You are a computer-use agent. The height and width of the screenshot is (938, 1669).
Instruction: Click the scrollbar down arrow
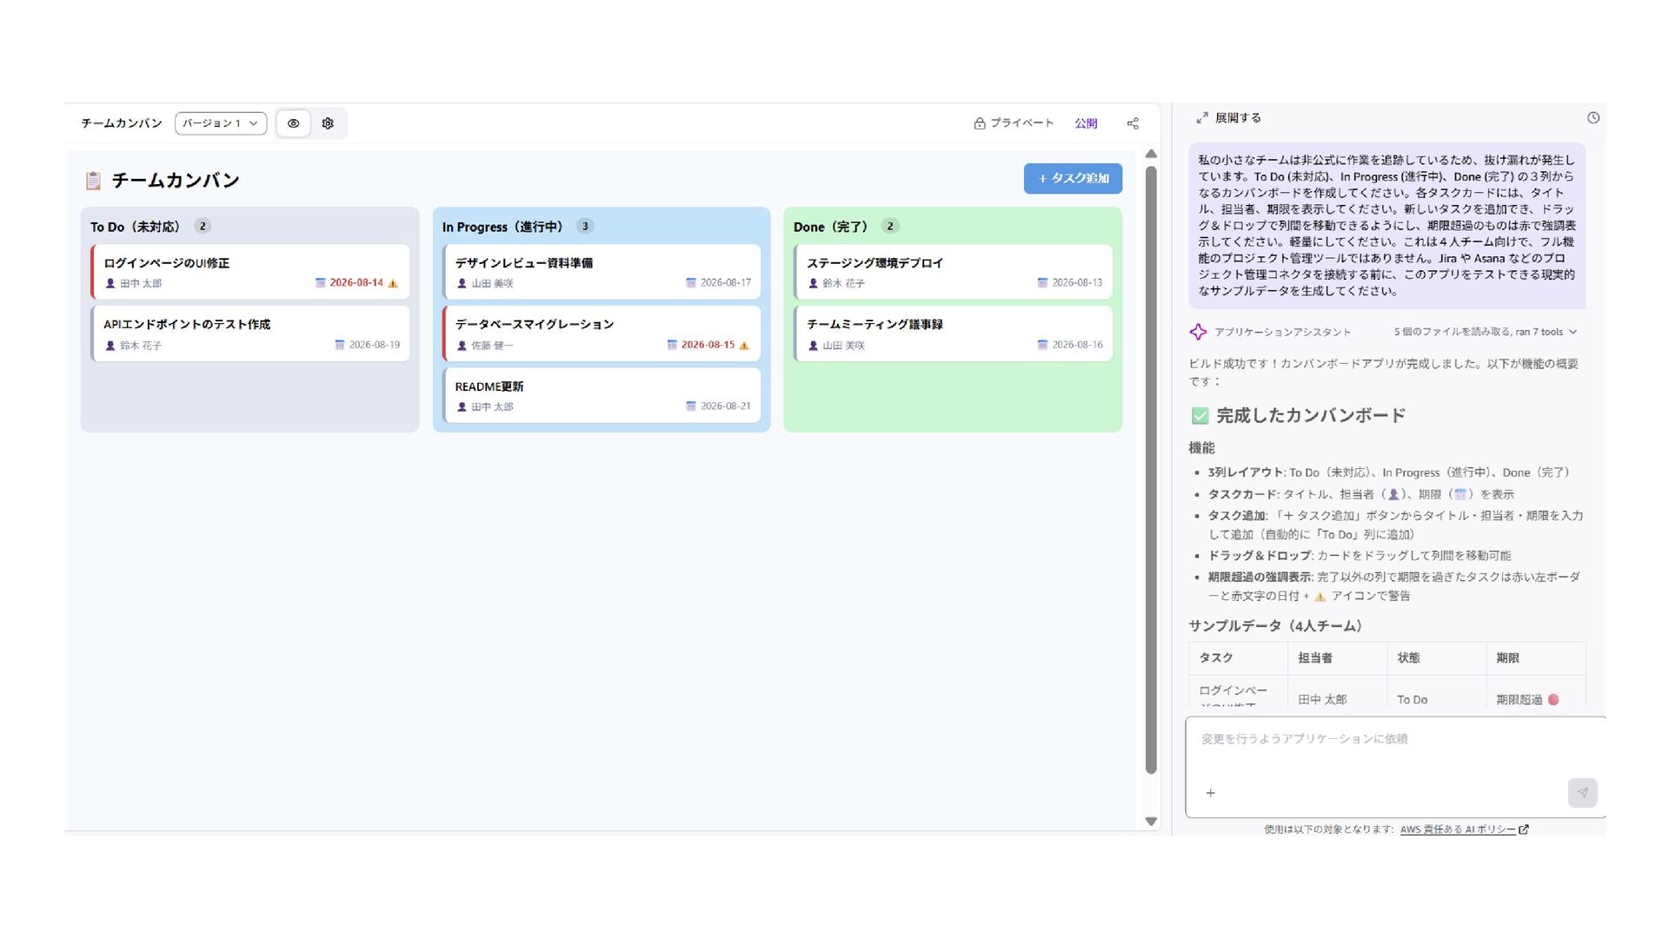click(1151, 822)
